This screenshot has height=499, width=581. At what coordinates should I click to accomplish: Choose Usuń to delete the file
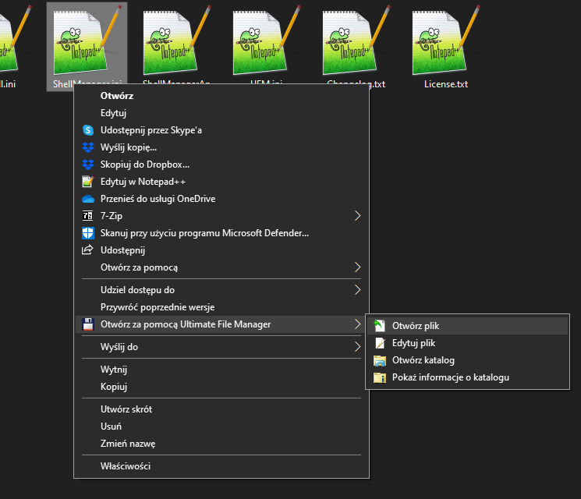(x=221, y=426)
